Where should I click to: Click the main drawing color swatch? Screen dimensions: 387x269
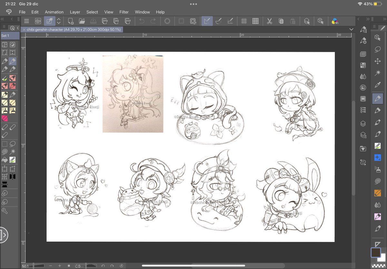(x=376, y=252)
